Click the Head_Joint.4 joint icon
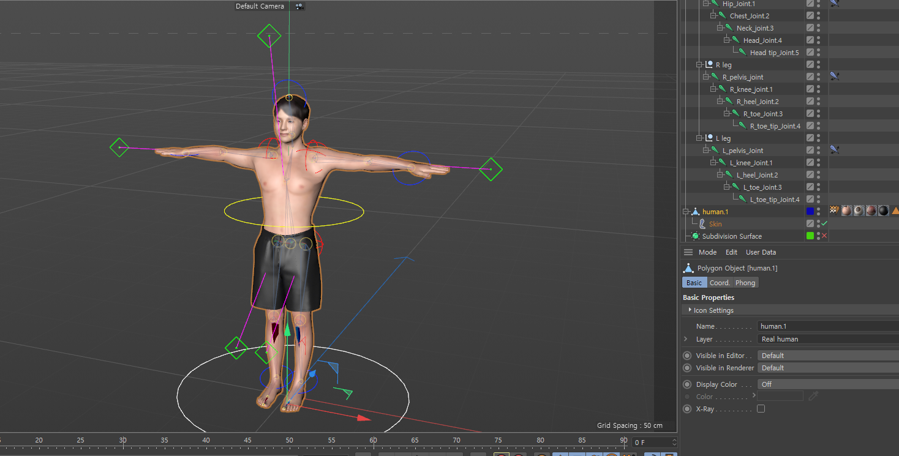 (x=736, y=40)
